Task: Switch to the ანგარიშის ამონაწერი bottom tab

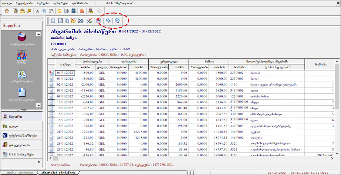Action: 58,173
